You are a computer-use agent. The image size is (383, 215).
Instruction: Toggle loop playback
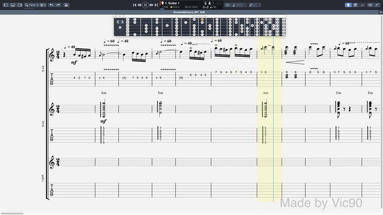(227, 5)
